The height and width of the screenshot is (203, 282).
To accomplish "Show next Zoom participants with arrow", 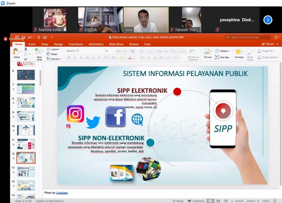I will coord(268,20).
